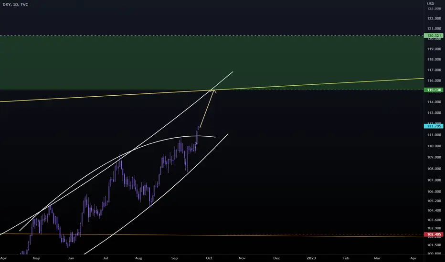445x262 pixels.
Task: Click the red 102.405 price label
Action: (x=434, y=234)
